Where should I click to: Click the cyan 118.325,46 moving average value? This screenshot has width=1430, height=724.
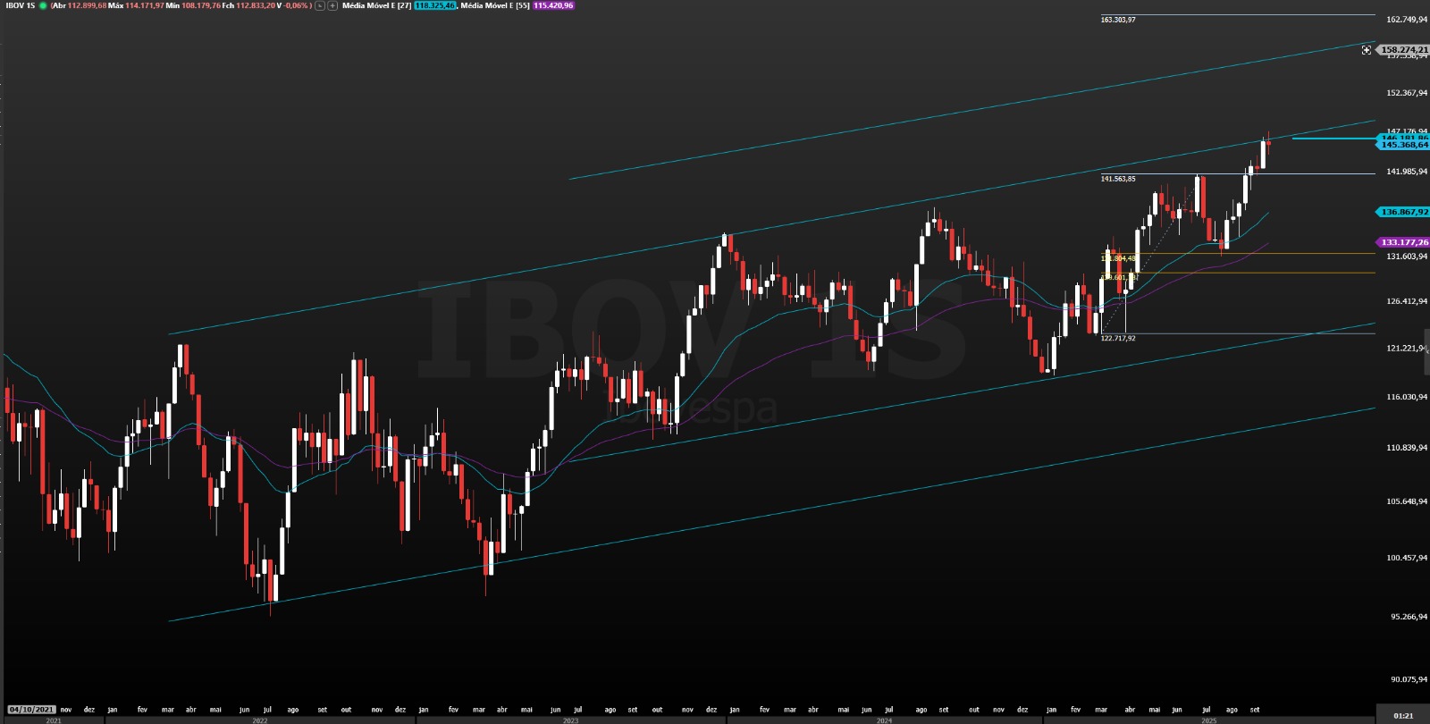[434, 5]
